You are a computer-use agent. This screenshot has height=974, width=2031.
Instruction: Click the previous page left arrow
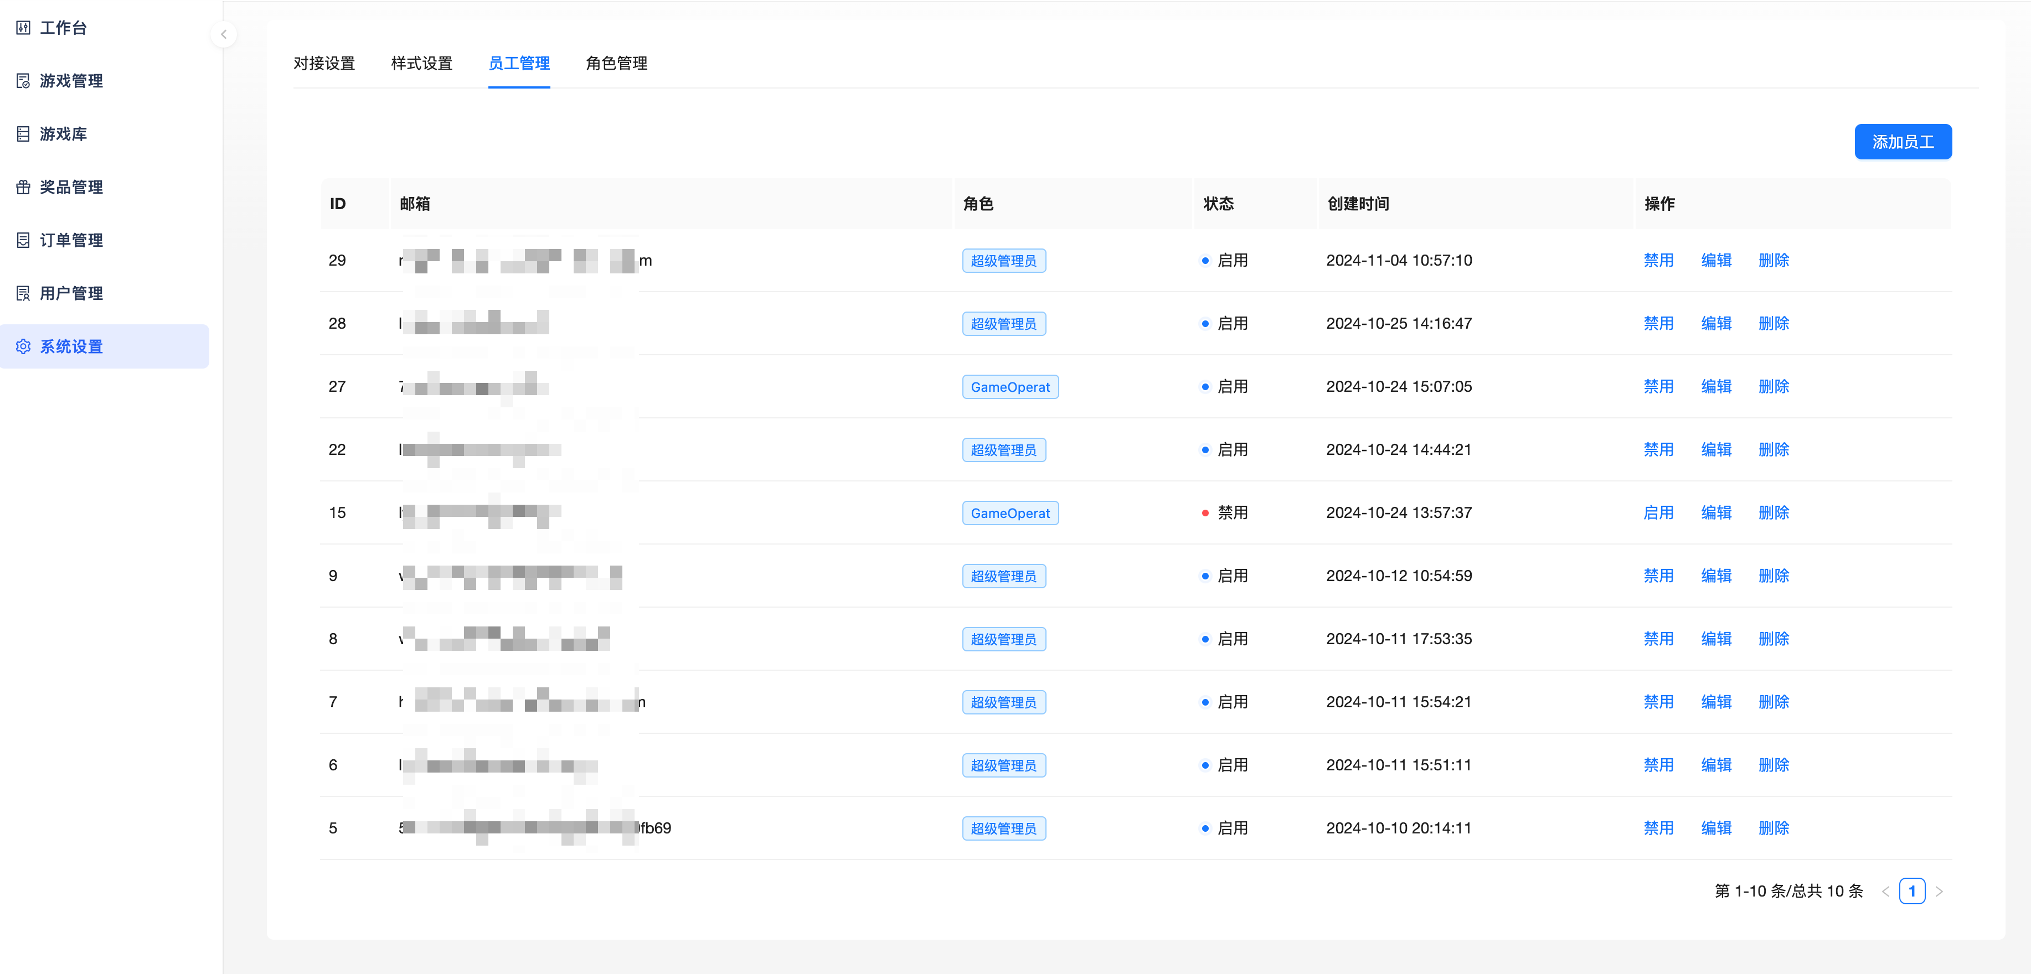tap(1885, 891)
